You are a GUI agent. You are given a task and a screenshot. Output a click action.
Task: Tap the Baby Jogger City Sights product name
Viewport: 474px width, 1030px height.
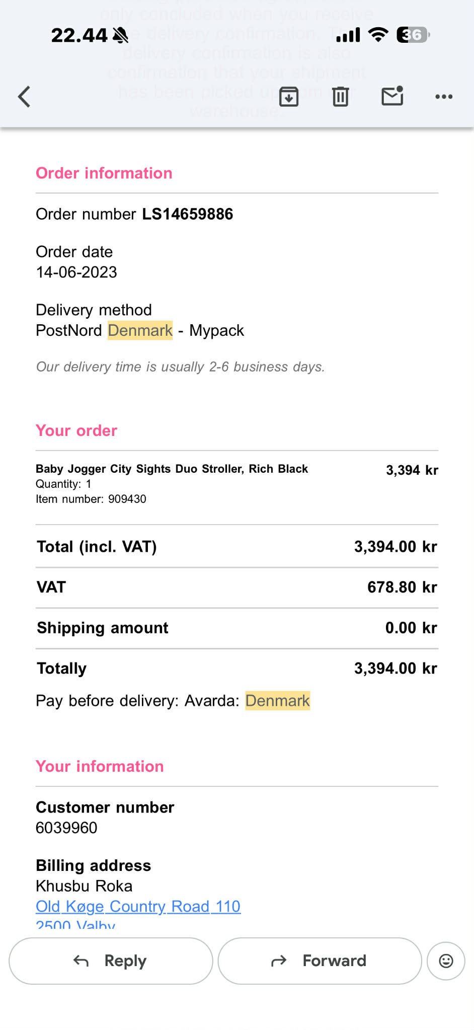[x=172, y=469]
